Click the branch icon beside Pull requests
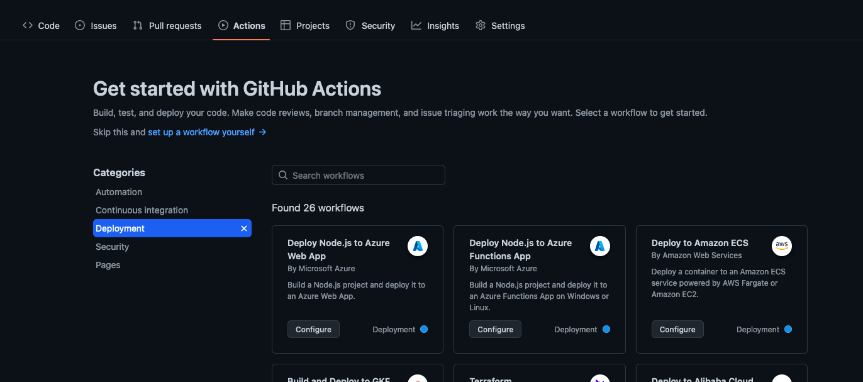The width and height of the screenshot is (863, 382). pos(137,25)
